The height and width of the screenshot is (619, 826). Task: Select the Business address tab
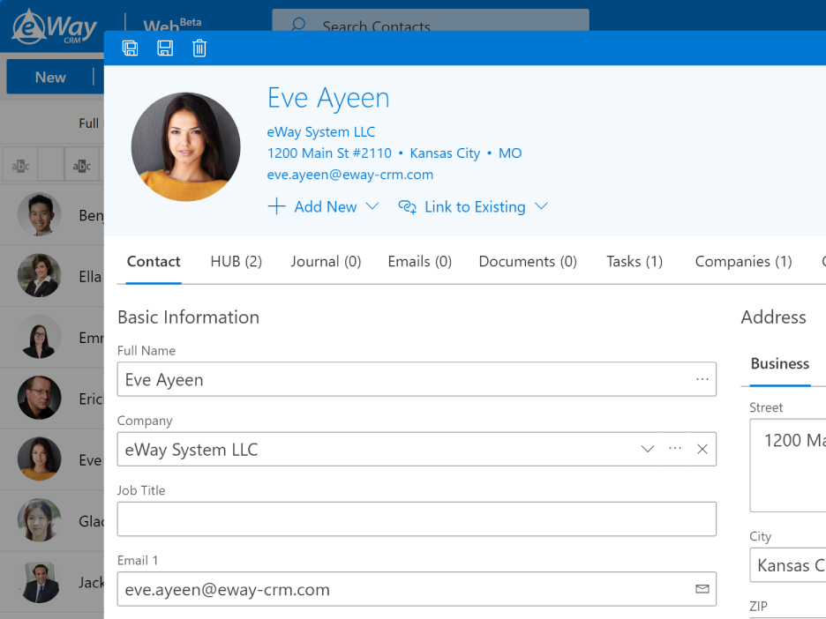pyautogui.click(x=779, y=363)
